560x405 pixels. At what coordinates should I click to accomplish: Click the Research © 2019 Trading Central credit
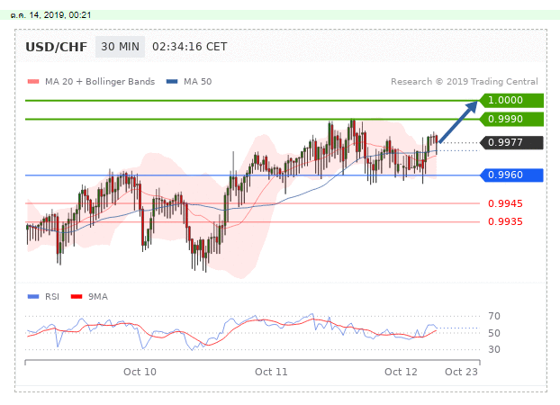[x=465, y=82]
